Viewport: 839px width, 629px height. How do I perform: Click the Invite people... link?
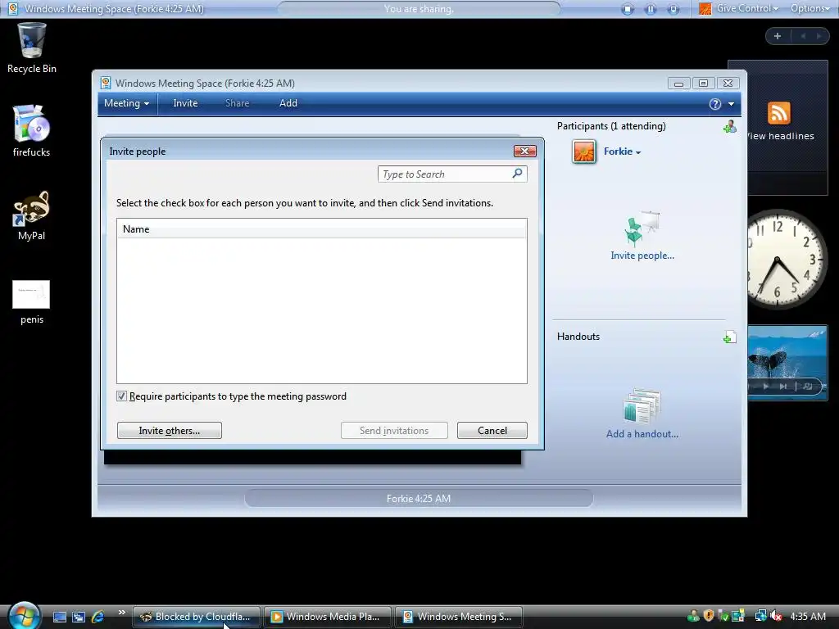(642, 256)
